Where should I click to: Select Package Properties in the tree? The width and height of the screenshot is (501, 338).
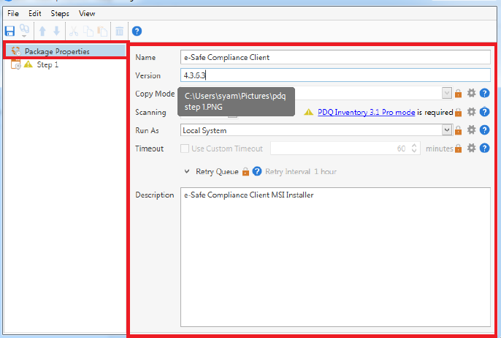[x=66, y=51]
